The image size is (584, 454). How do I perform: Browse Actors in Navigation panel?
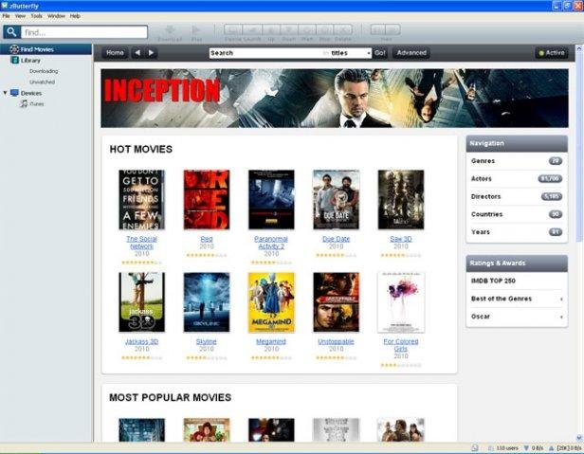(x=517, y=179)
